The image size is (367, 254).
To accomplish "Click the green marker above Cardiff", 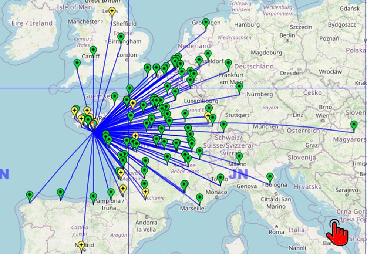I will point(93,50).
